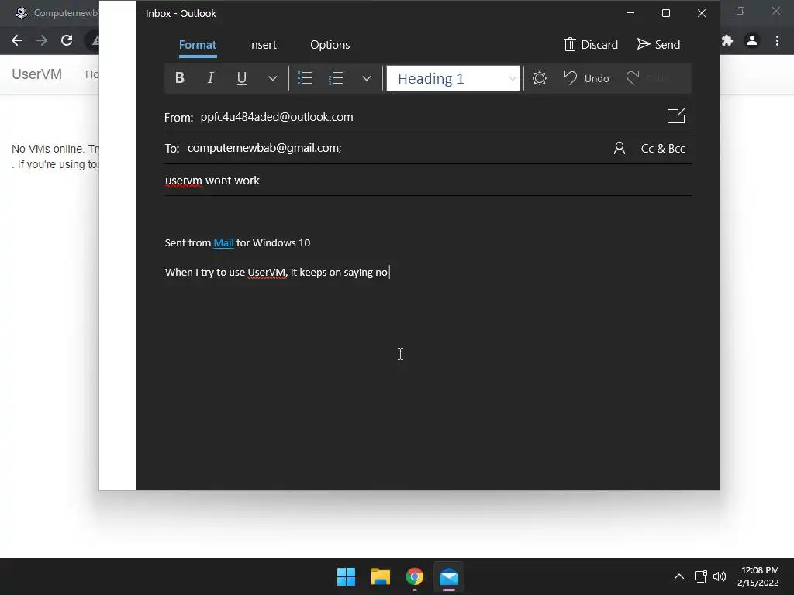The width and height of the screenshot is (794, 595).
Task: Discard the email draft
Action: tap(591, 44)
